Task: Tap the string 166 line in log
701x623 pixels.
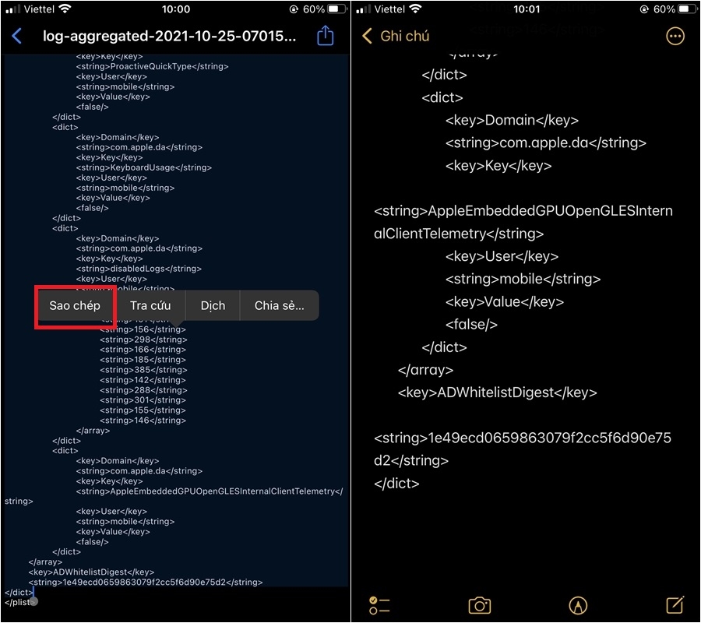Action: pos(143,350)
